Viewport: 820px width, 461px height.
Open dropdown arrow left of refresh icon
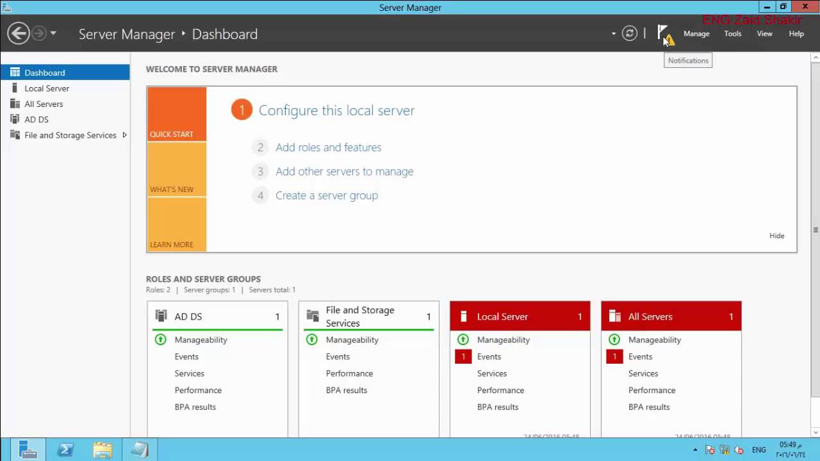(x=614, y=34)
